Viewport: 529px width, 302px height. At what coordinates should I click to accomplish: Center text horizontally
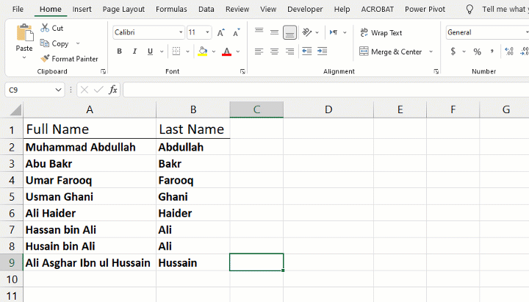coord(274,51)
